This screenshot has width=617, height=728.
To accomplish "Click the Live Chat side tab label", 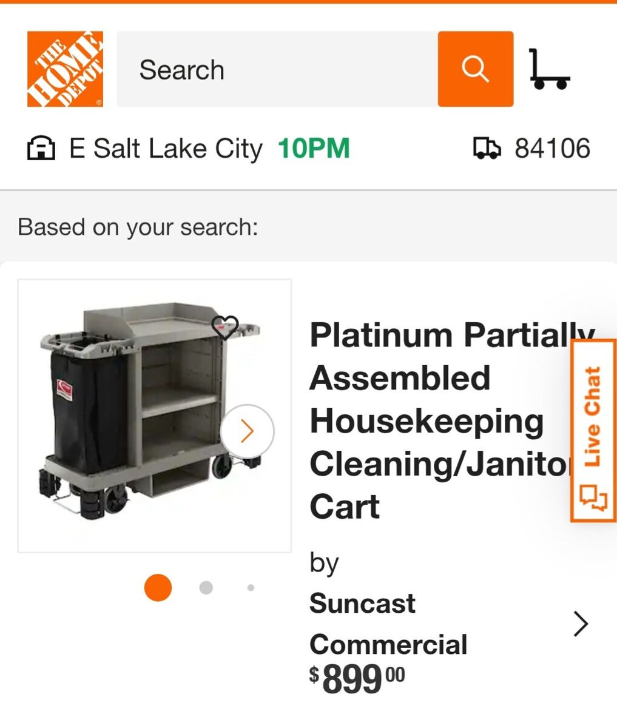I will click(x=593, y=417).
